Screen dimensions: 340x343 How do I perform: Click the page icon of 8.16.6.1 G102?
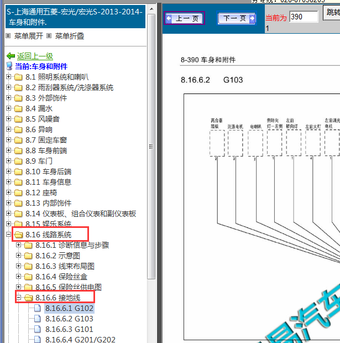[38, 308]
